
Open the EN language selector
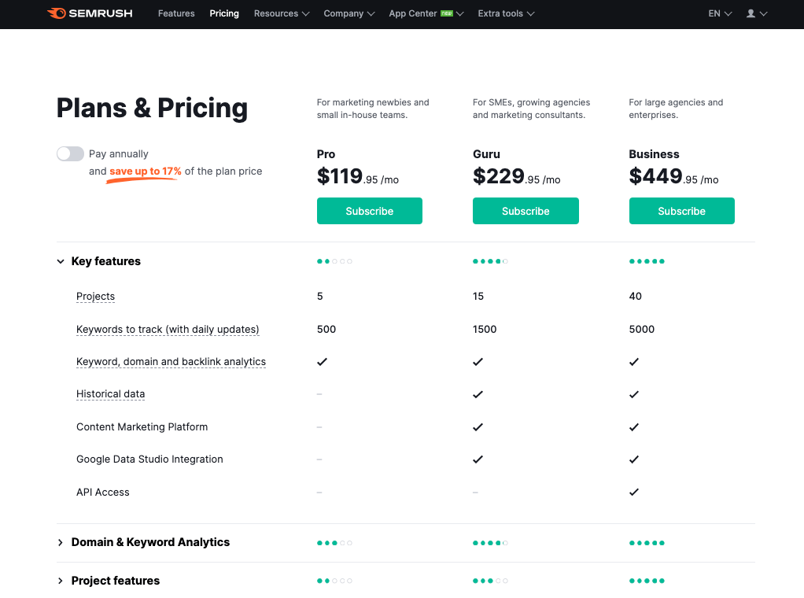[720, 13]
